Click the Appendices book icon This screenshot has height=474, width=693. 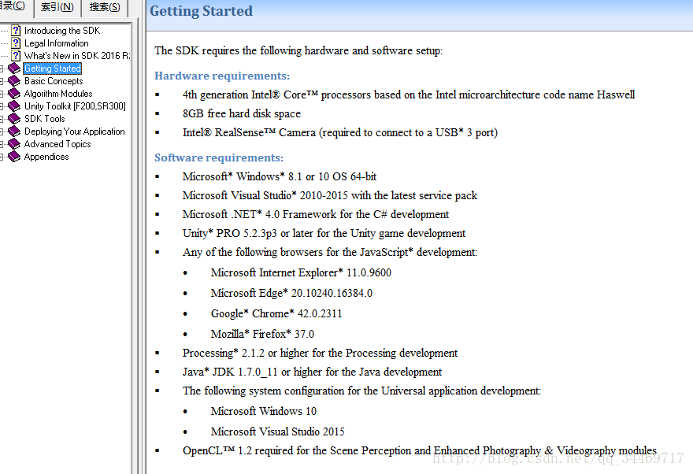[14, 157]
